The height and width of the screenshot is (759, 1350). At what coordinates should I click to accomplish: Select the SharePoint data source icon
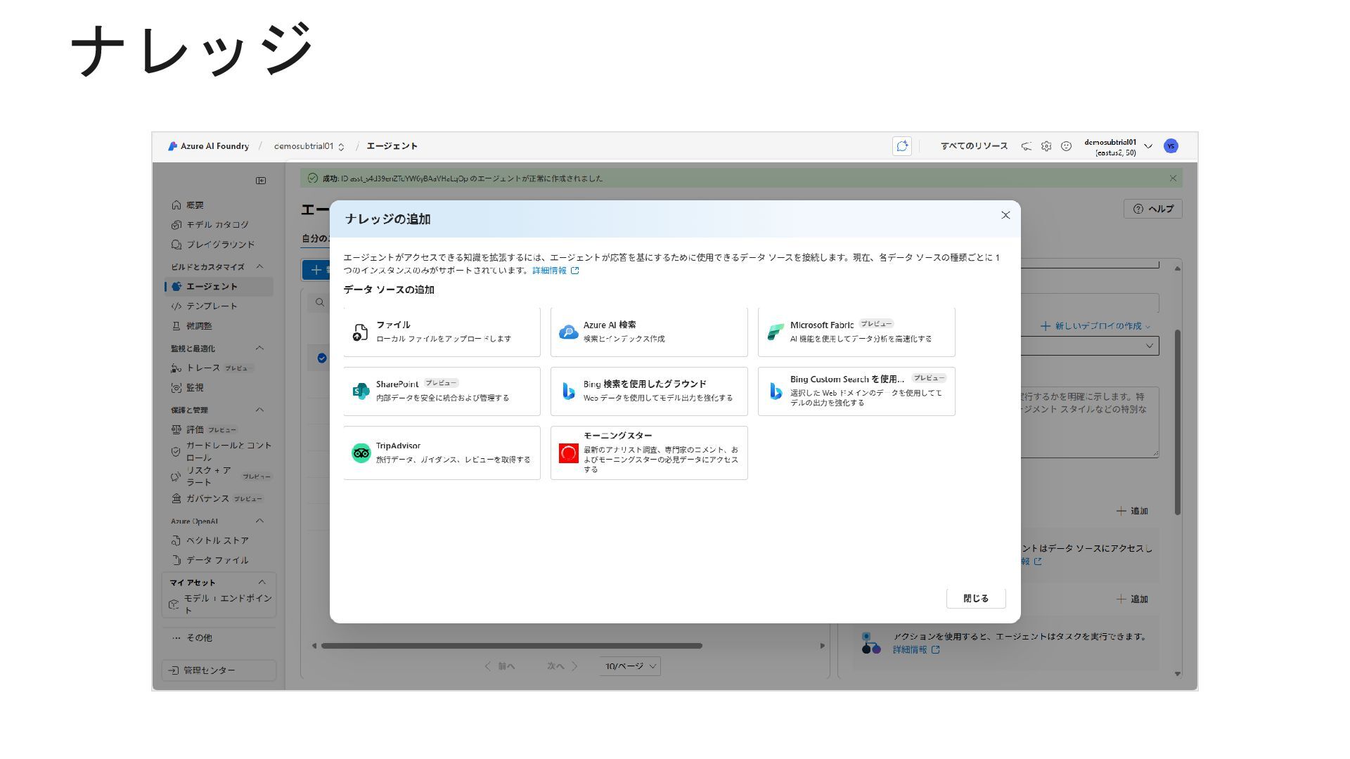[361, 391]
